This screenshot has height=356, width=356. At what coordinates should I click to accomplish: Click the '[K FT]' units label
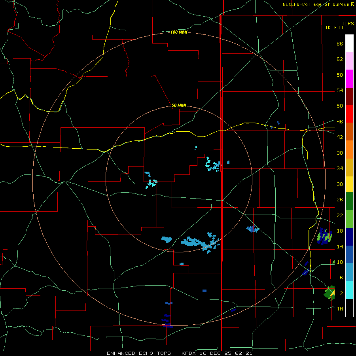point(334,27)
